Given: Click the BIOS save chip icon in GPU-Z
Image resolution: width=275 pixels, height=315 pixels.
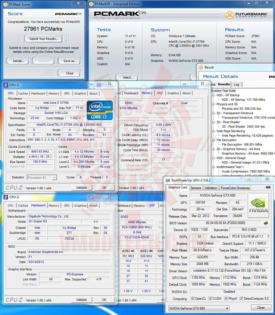Looking at the screenshot, I should point(266,223).
